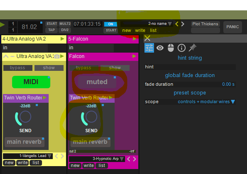Toggle the green MIDI button

tap(31, 82)
